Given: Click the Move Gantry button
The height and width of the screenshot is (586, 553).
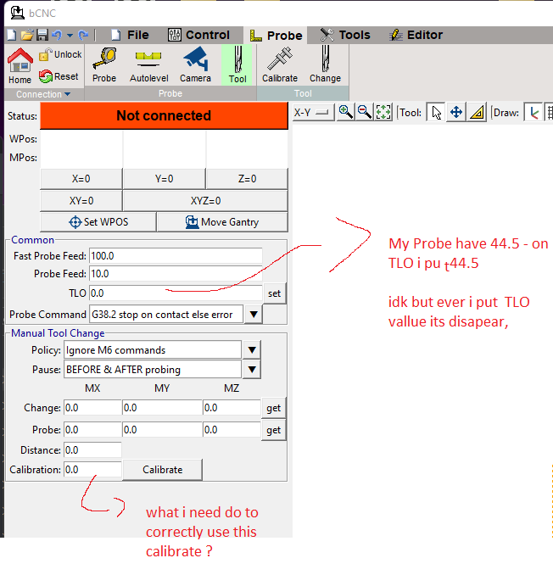Looking at the screenshot, I should [x=222, y=222].
